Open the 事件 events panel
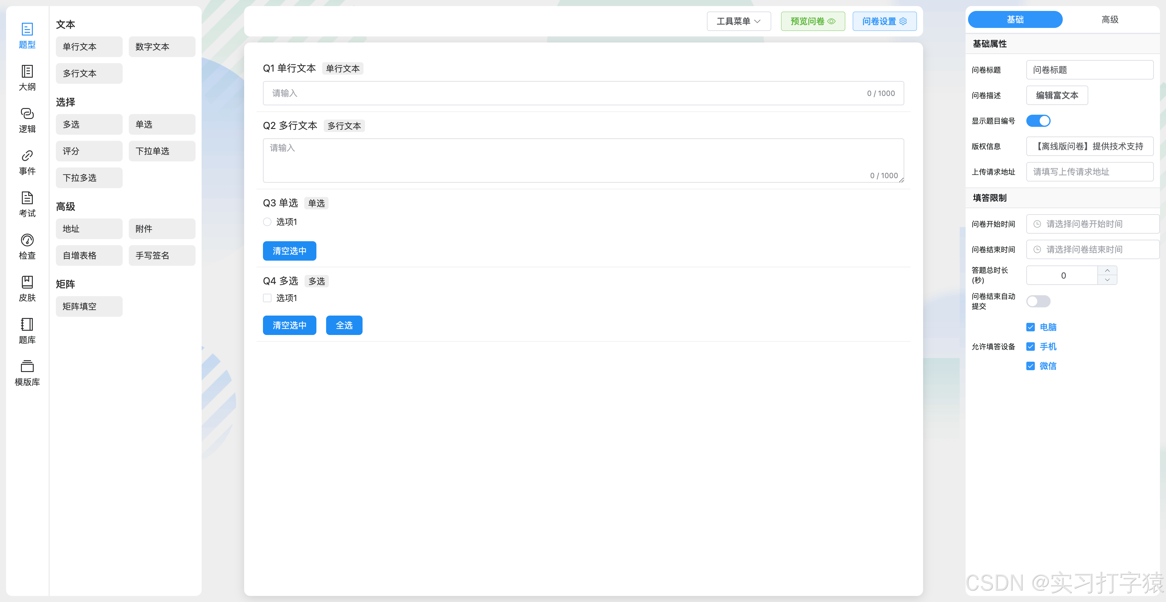Image resolution: width=1166 pixels, height=602 pixels. (27, 162)
